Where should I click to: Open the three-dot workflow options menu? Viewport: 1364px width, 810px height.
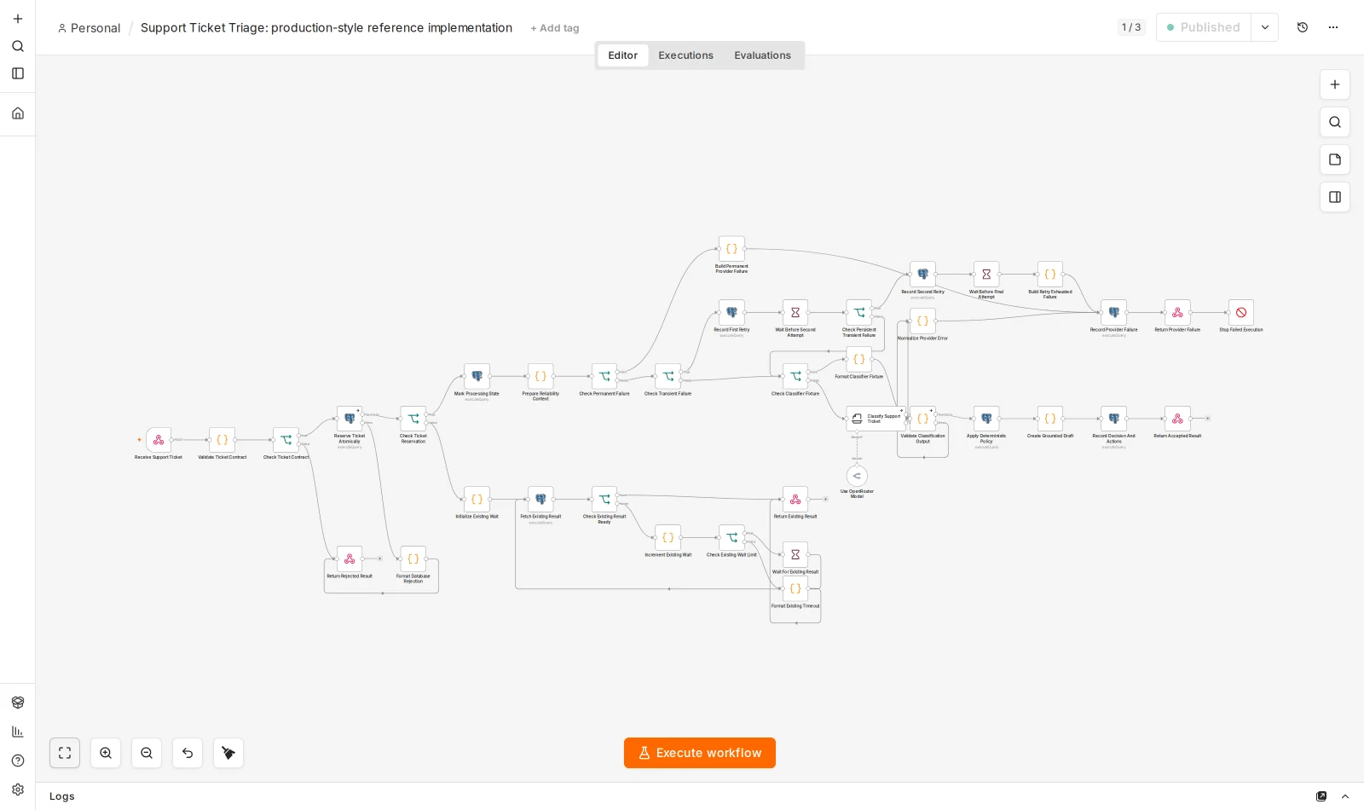(x=1333, y=27)
